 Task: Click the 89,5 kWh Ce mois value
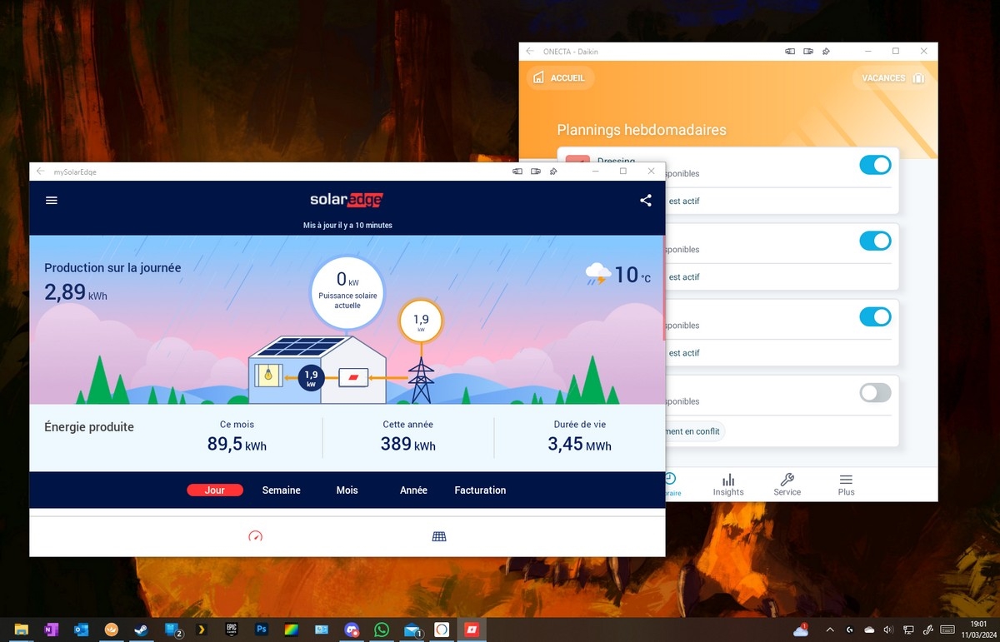237,445
